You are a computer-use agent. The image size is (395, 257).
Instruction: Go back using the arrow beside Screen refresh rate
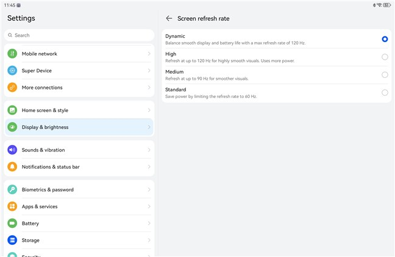coord(169,18)
